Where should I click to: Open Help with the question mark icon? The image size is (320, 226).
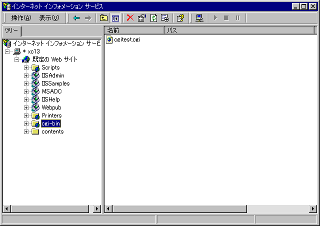click(180, 18)
